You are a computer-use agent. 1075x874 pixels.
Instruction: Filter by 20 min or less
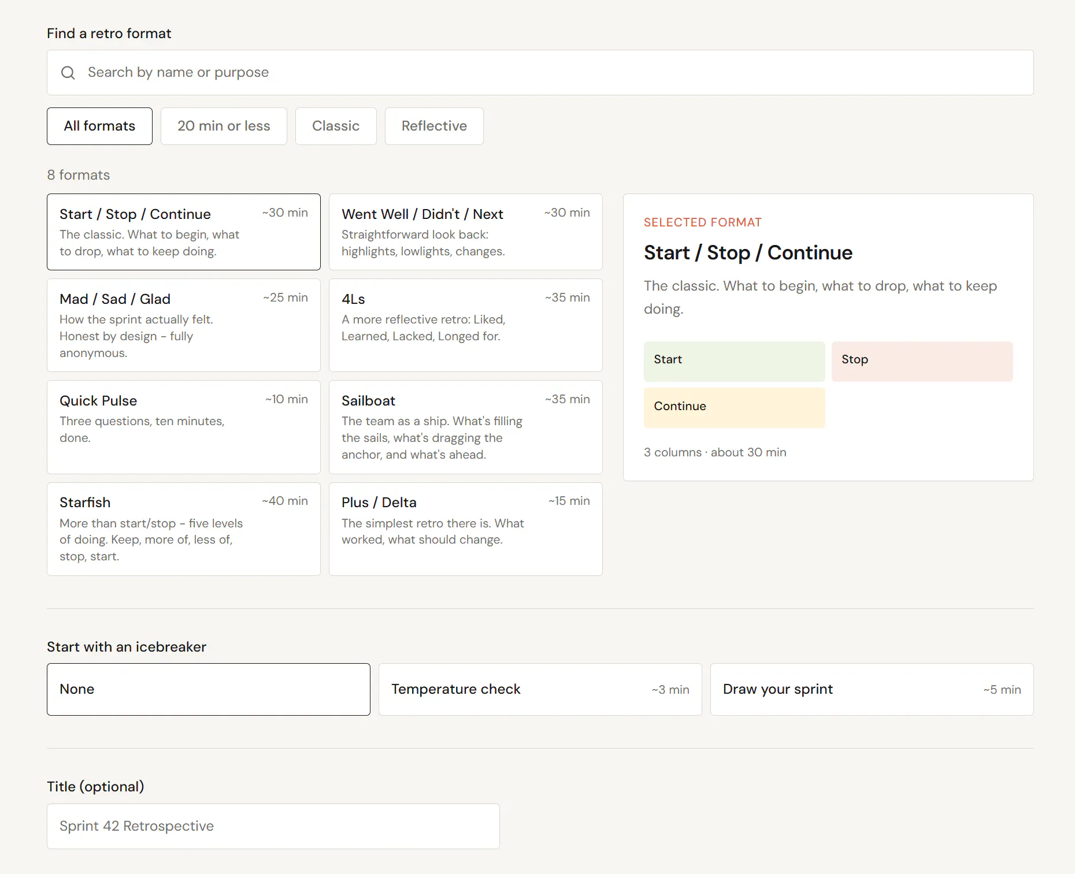224,126
